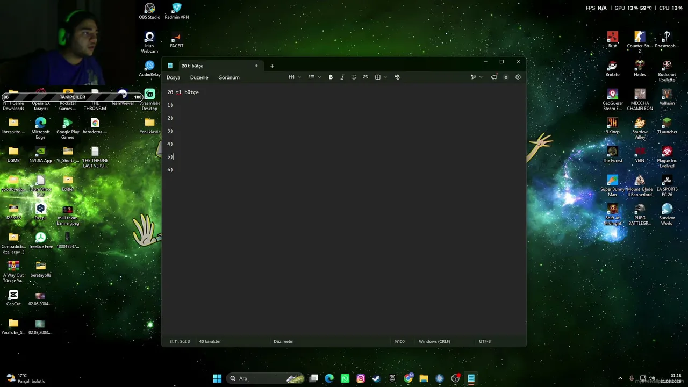Viewport: 688px width, 387px height.
Task: Open the weather widget showing 17°C
Action: pos(26,378)
